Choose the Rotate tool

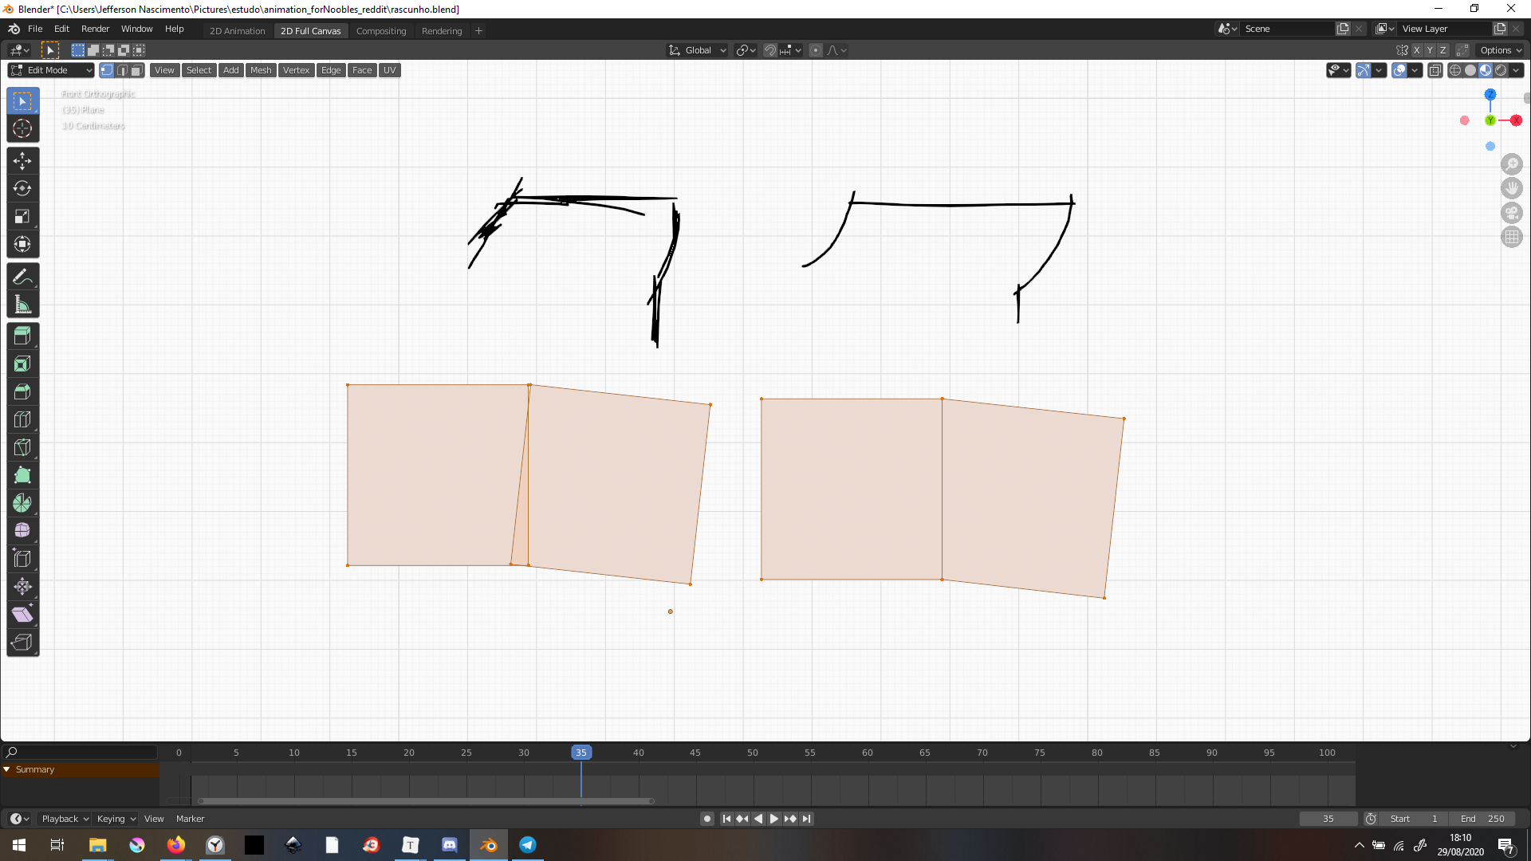(x=22, y=188)
